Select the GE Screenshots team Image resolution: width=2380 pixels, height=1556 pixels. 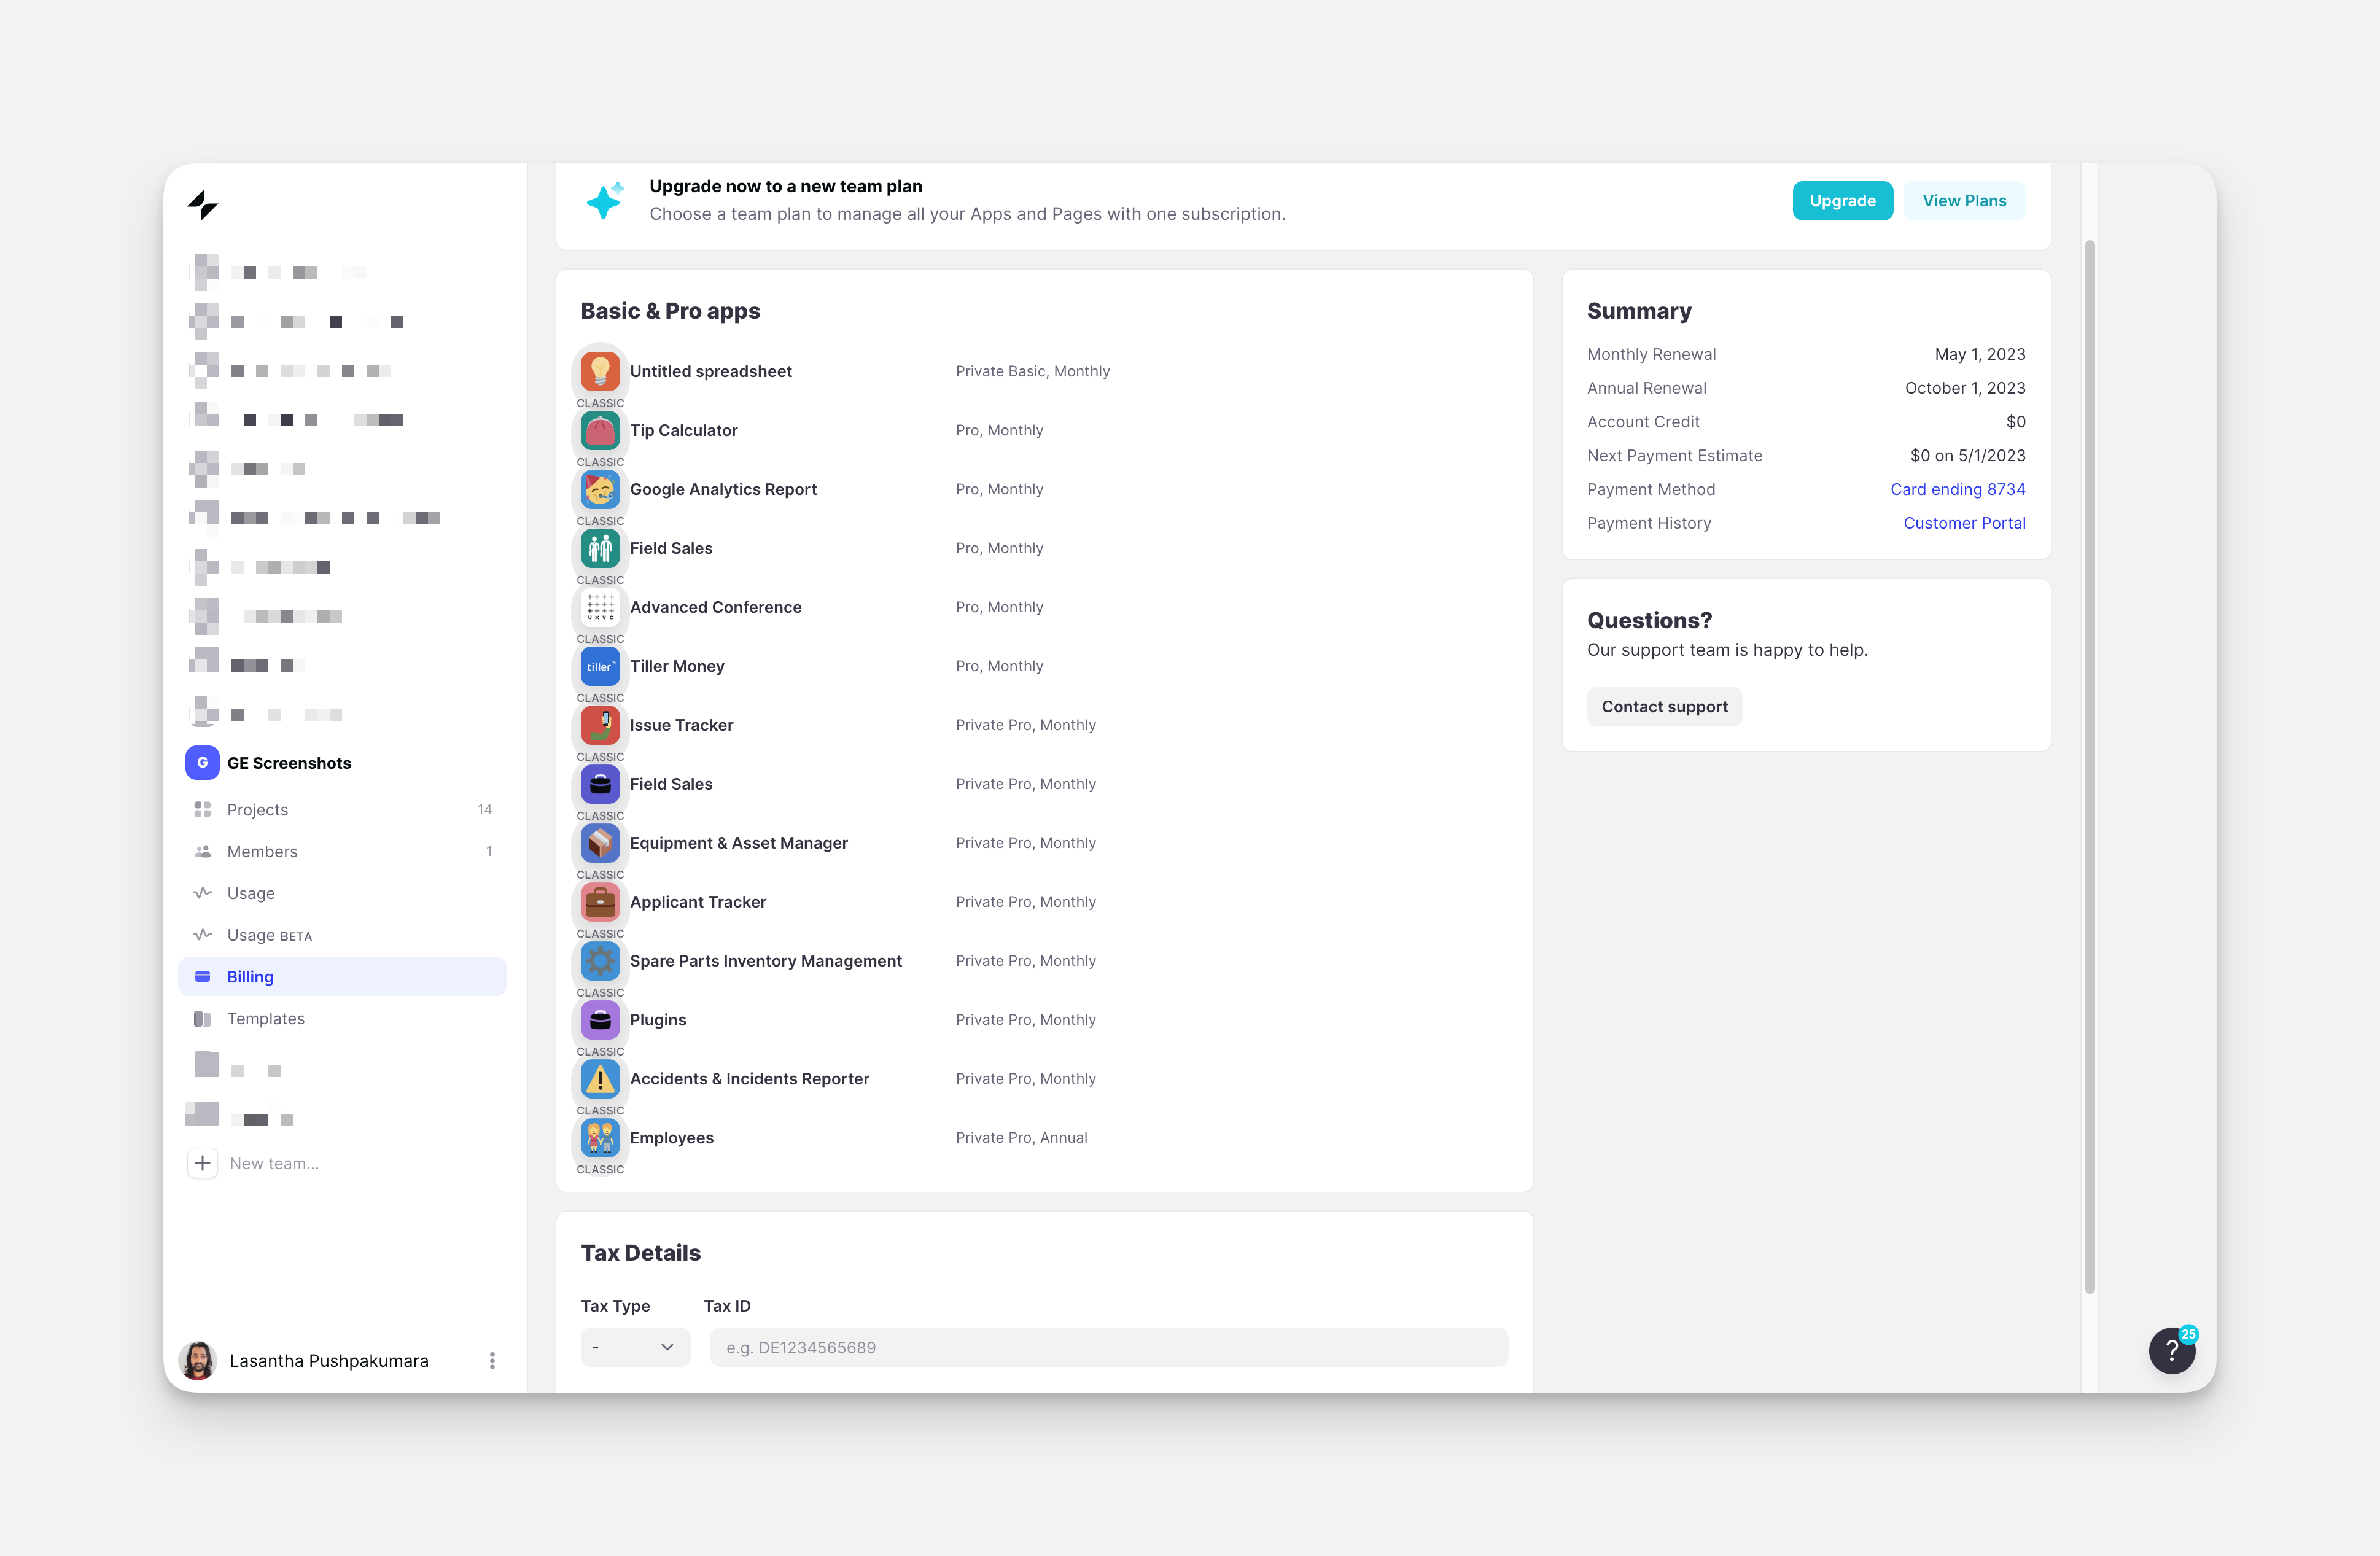(289, 763)
